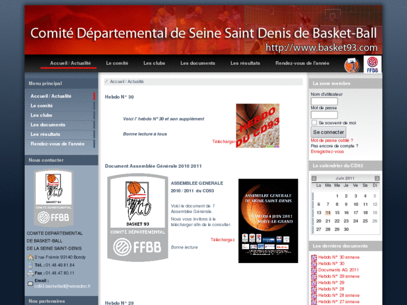Click the basketball player logo in navigation bar
The height and width of the screenshot is (305, 407).
click(x=352, y=65)
